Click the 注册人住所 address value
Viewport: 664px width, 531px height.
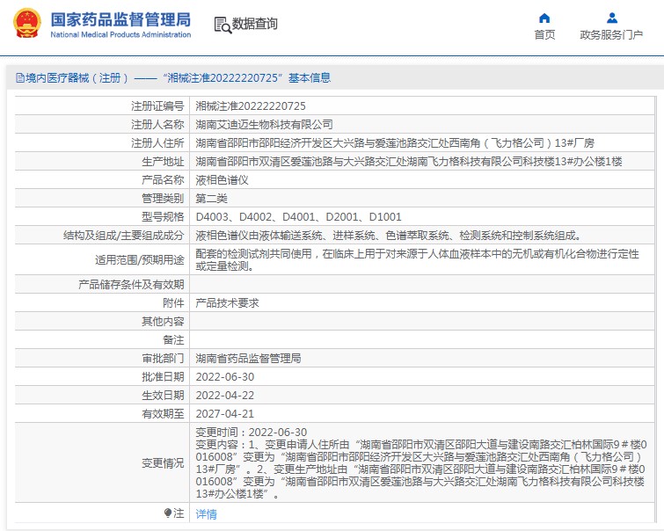coord(395,143)
